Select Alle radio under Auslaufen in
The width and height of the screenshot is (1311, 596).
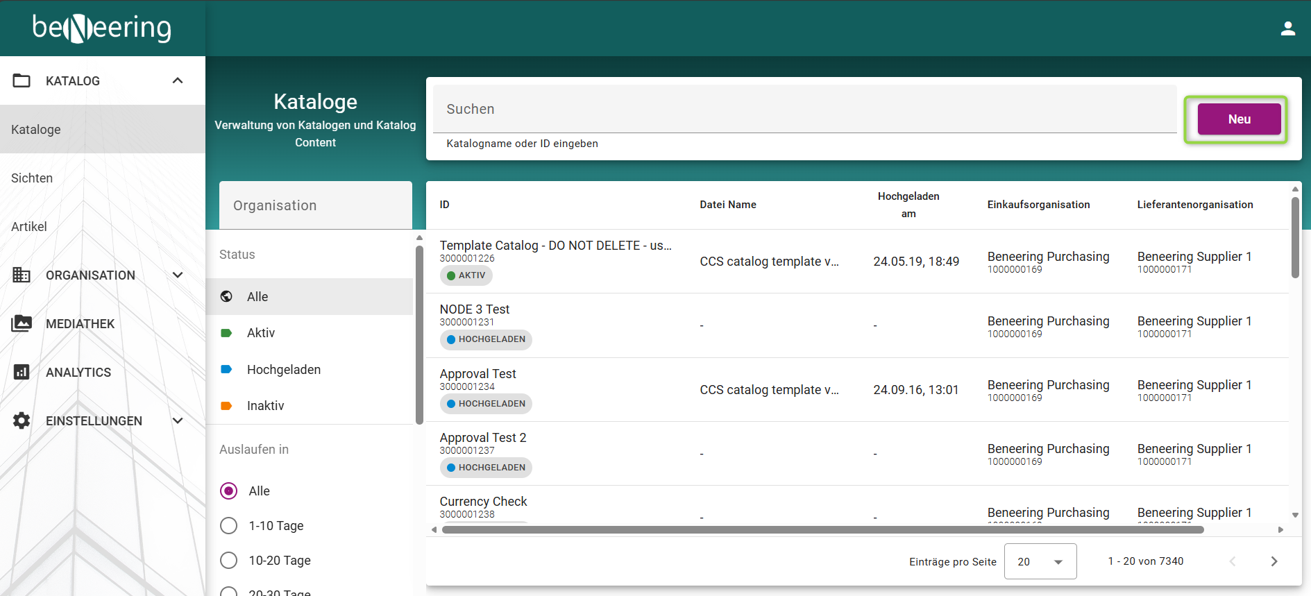[x=228, y=491]
